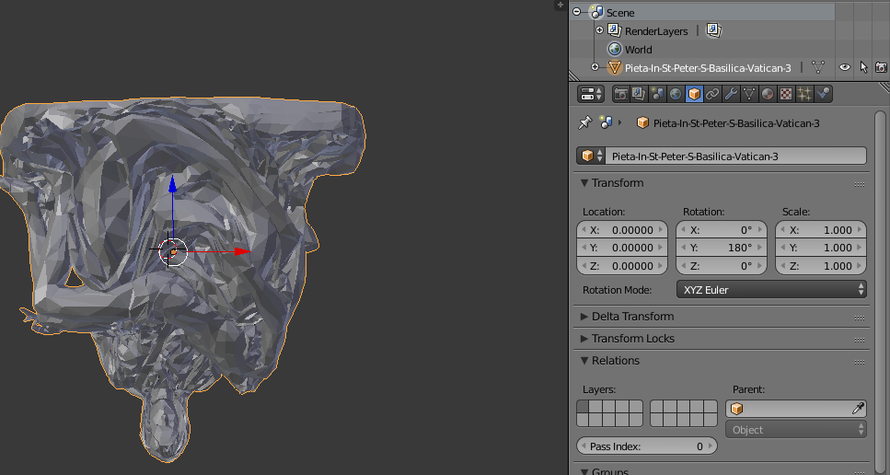This screenshot has height=475, width=890.
Task: Click the scene icon in properties breadcrumb
Action: [607, 122]
